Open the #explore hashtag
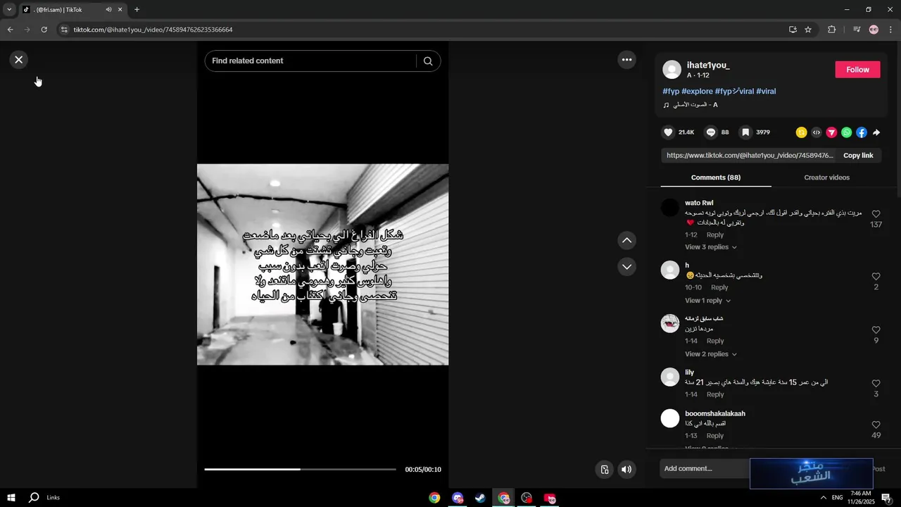 (x=697, y=92)
